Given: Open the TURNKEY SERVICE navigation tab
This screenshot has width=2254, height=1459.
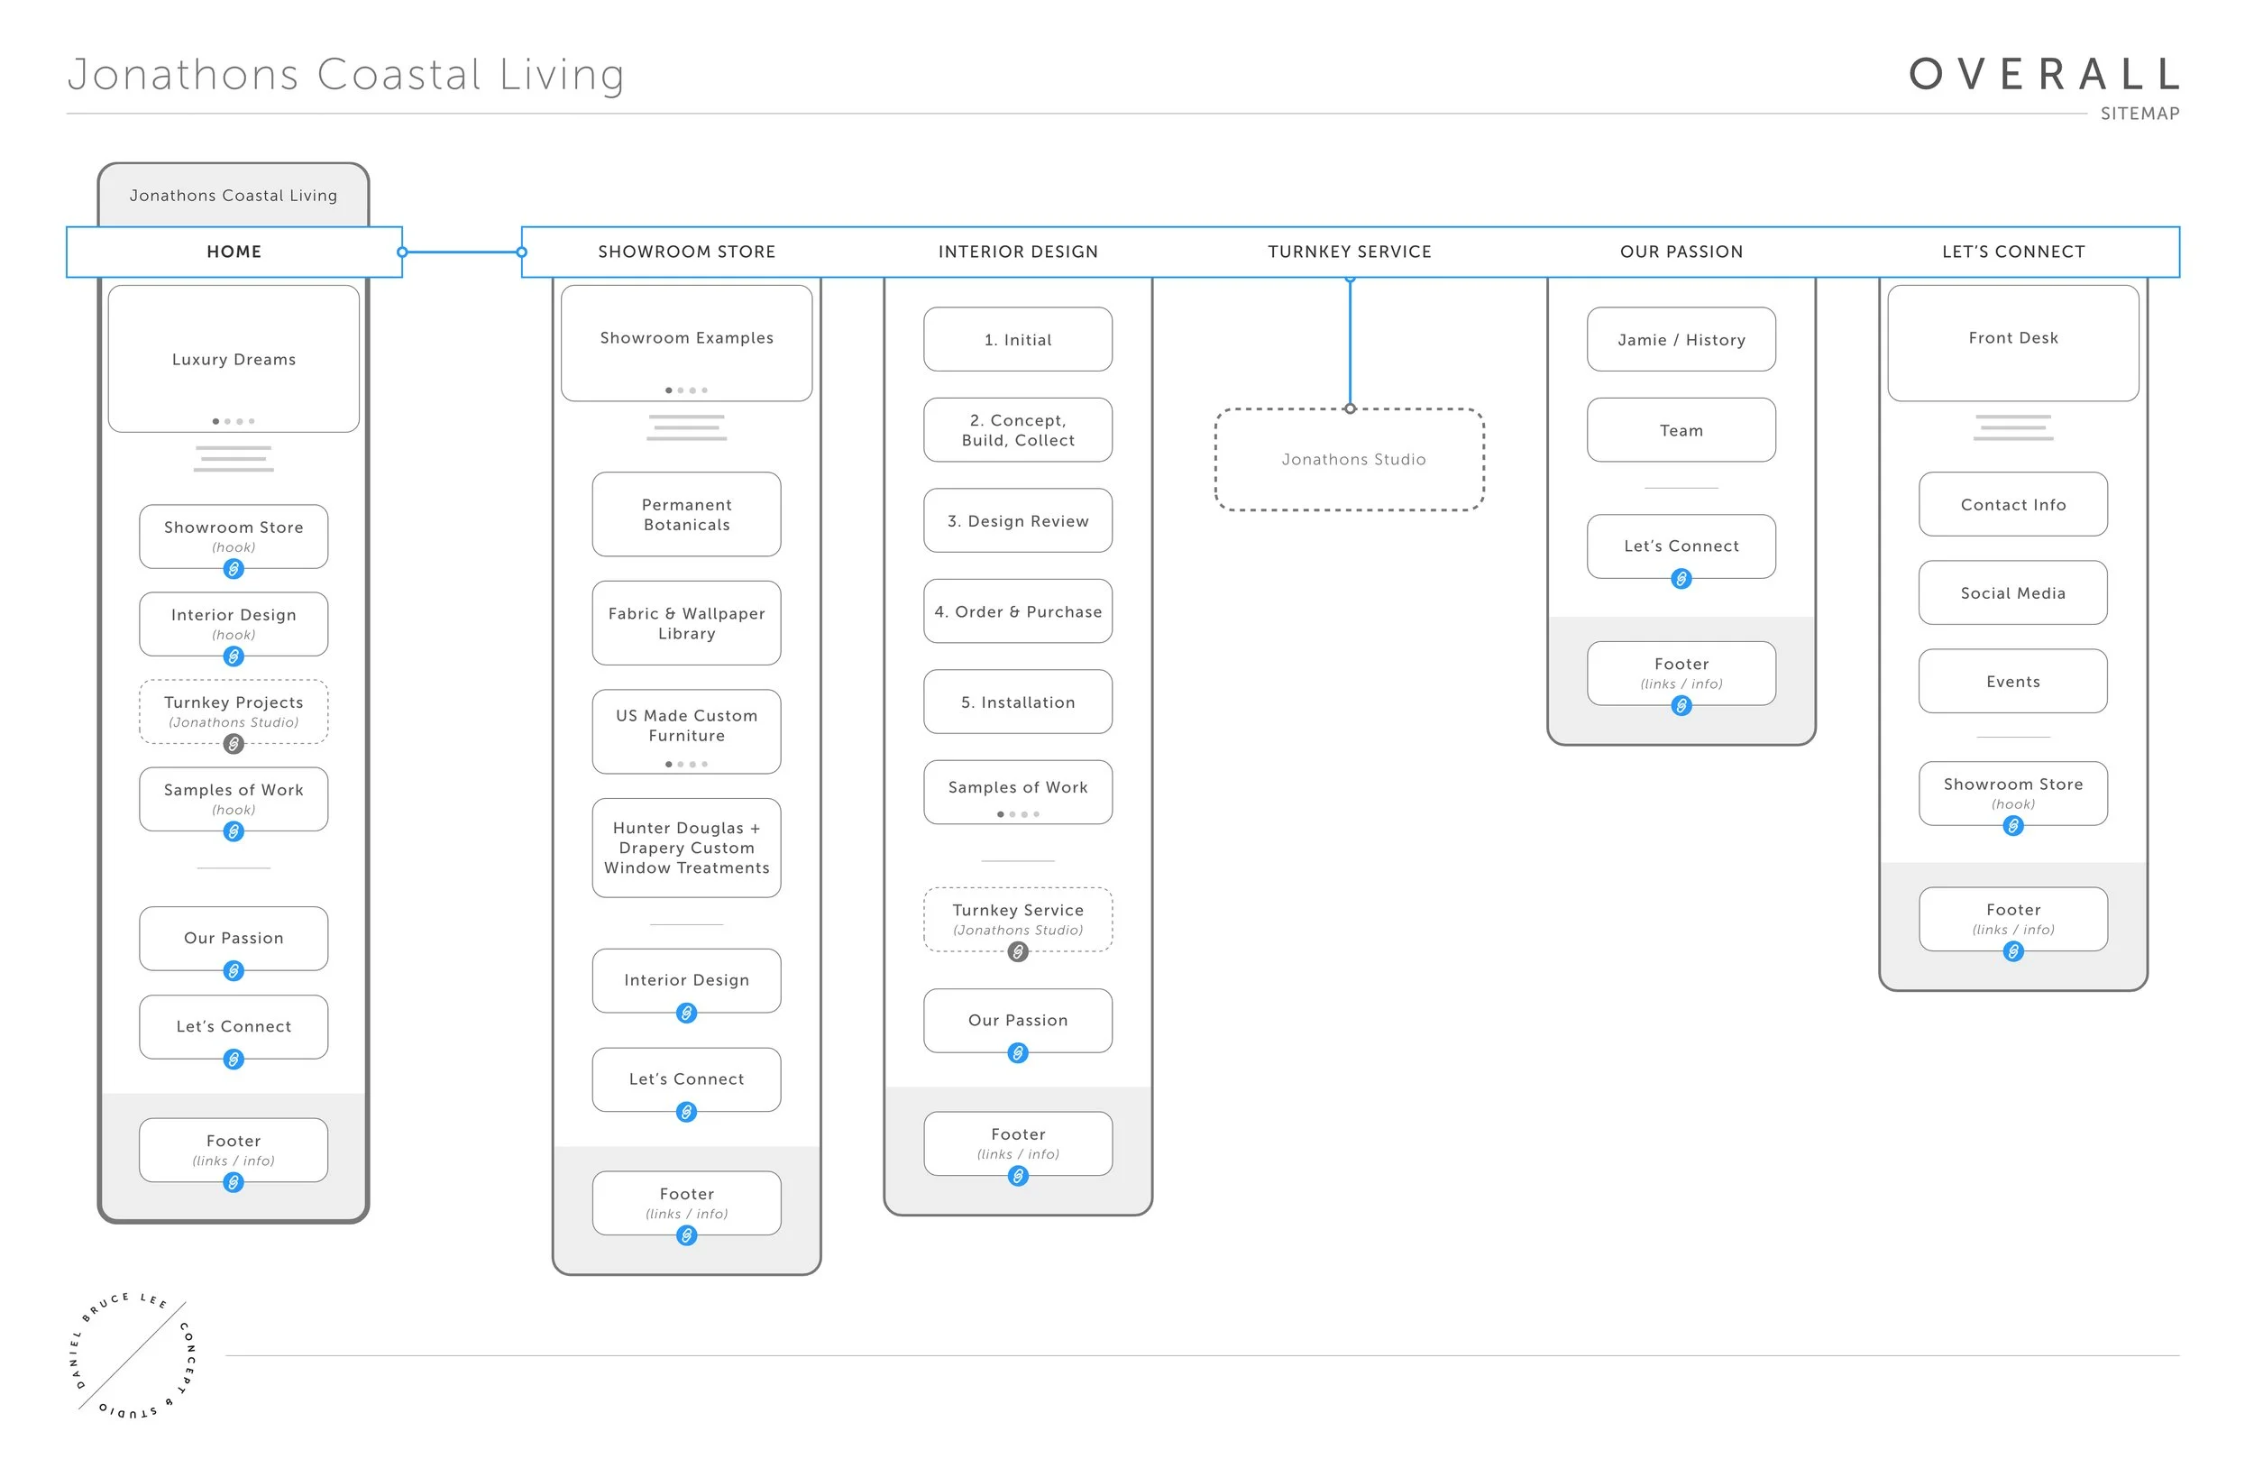Looking at the screenshot, I should [1350, 252].
